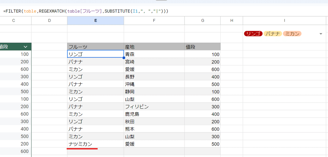Click the price 500 in the 沖縄 row
The height and width of the screenshot is (157, 328).
point(203,84)
